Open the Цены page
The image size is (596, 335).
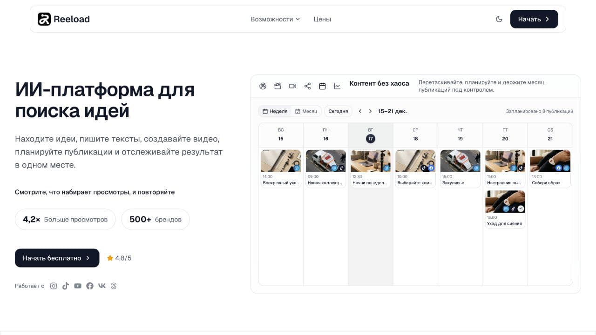322,19
